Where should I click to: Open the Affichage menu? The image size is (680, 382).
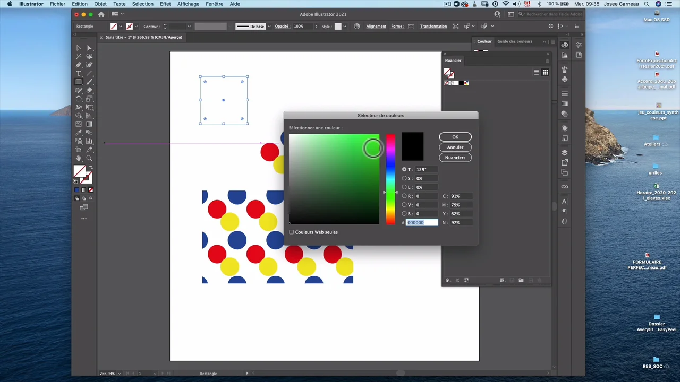(188, 4)
